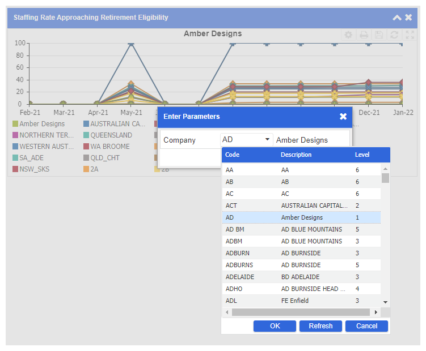Click the May-21 peak data point at 100
This screenshot has width=426, height=351.
(131, 44)
